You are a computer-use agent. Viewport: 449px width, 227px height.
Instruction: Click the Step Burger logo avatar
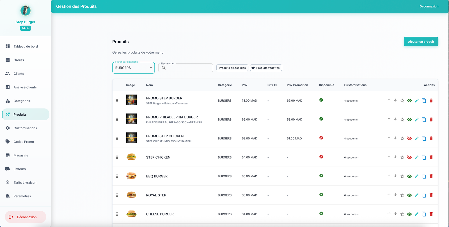click(x=26, y=11)
